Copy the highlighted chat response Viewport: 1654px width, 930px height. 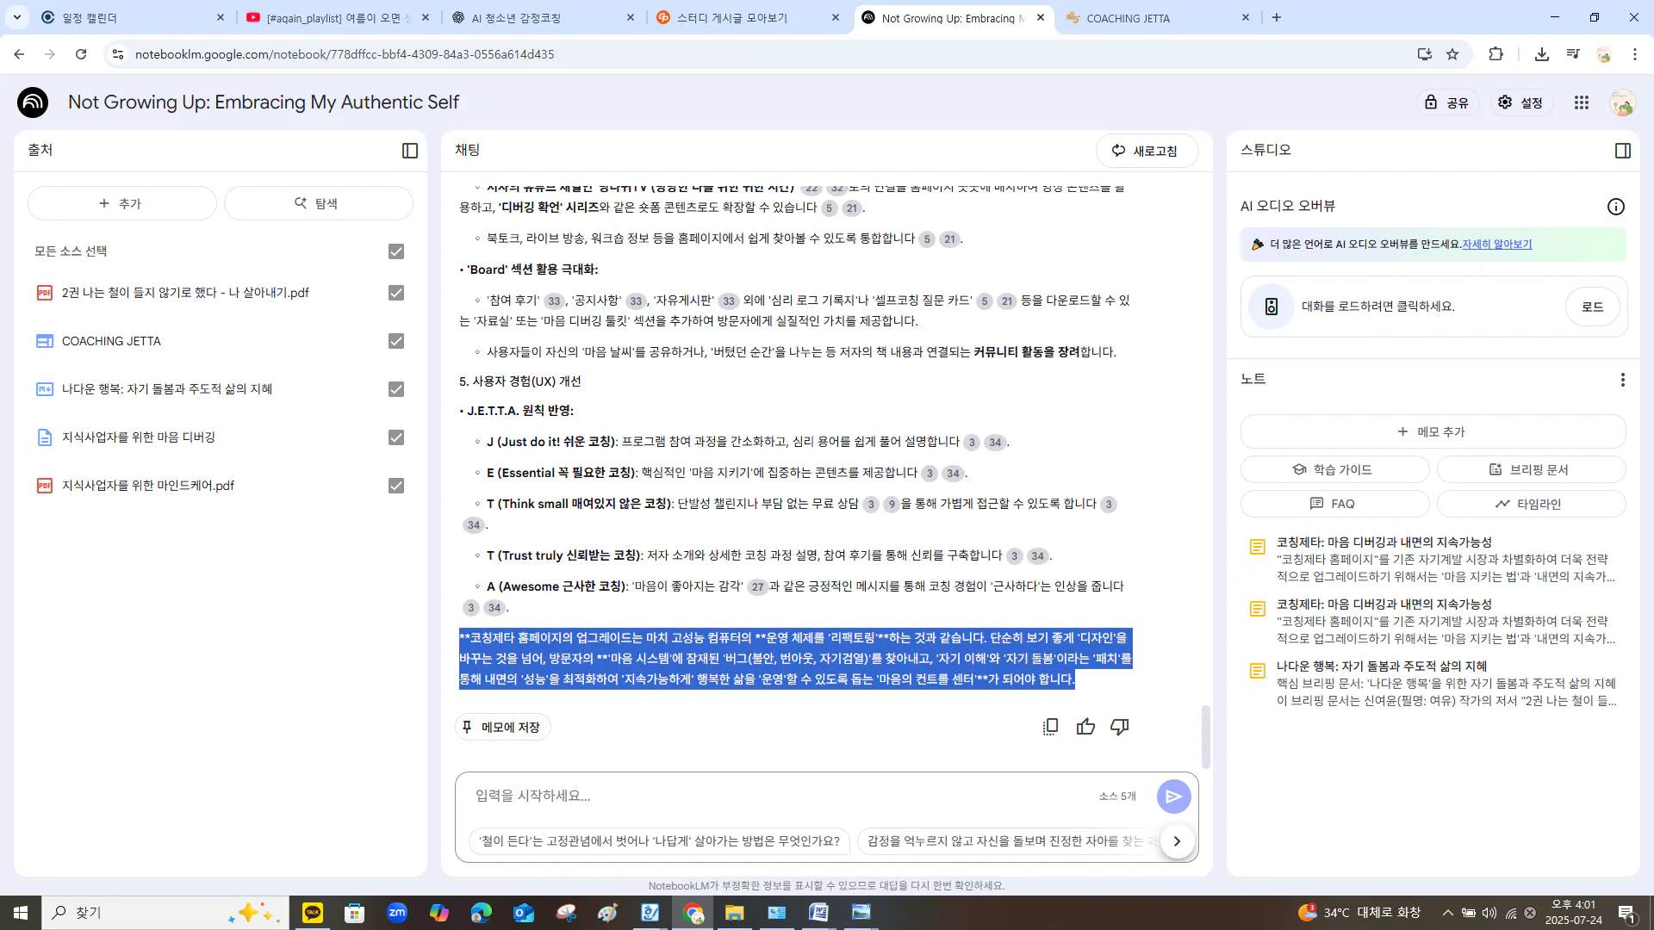pyautogui.click(x=1050, y=727)
